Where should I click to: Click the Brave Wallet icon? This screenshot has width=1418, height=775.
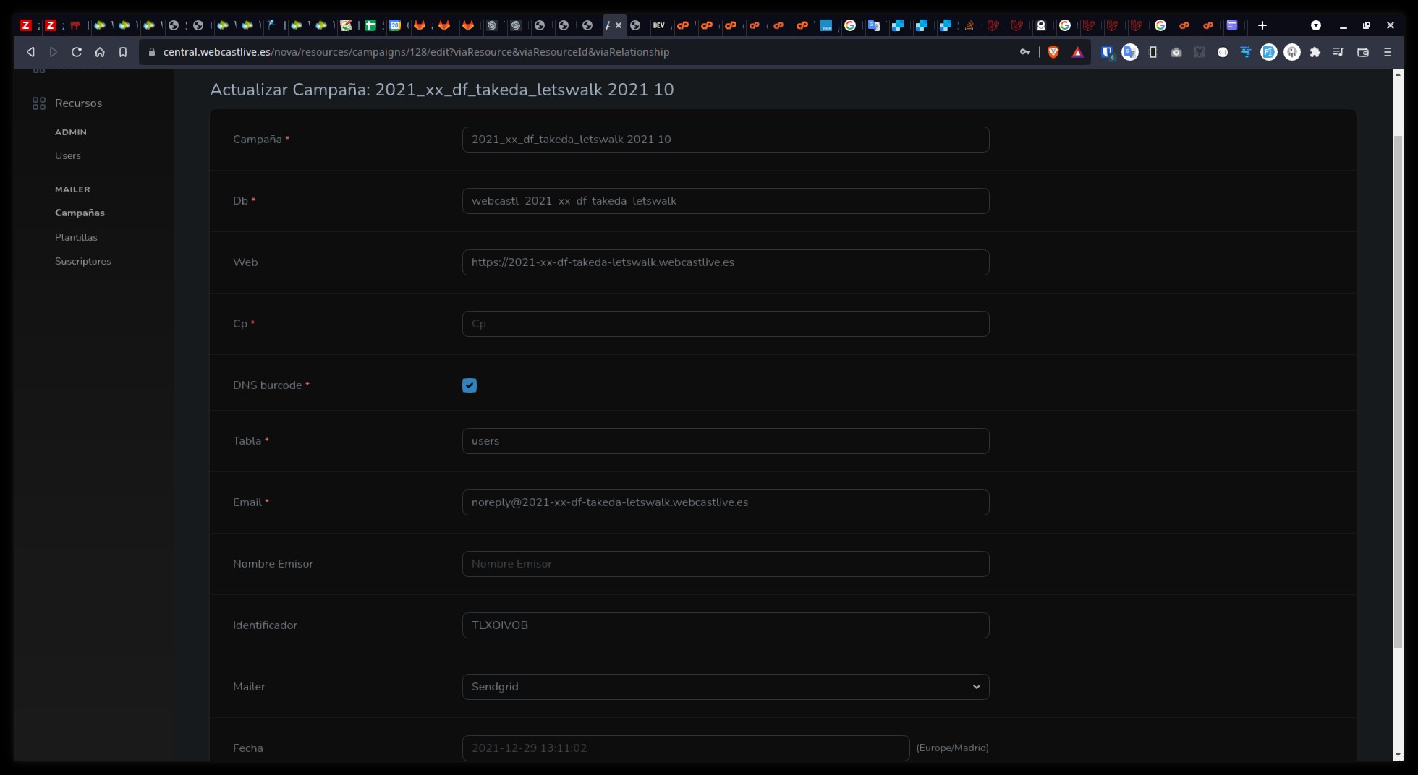[1362, 52]
